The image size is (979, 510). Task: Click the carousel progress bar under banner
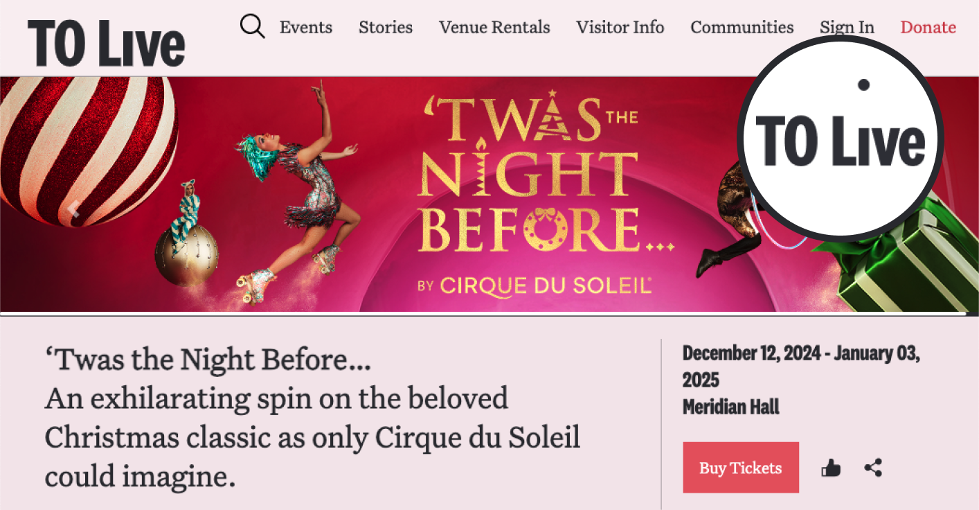coord(485,314)
